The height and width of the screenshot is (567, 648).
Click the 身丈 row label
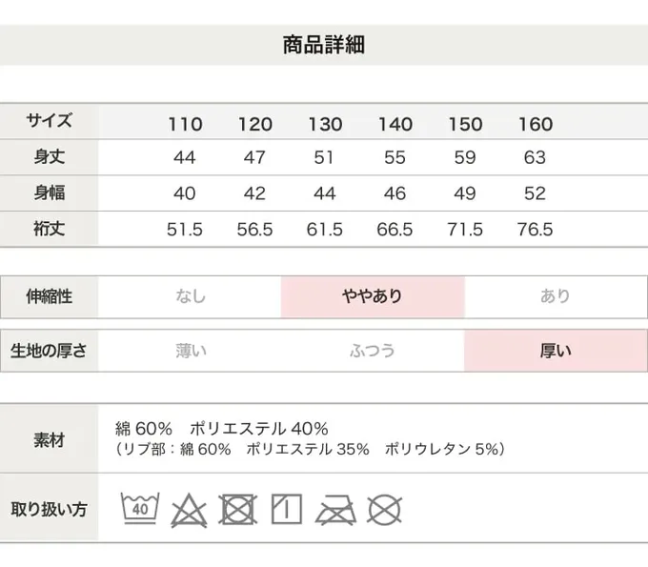coord(49,157)
